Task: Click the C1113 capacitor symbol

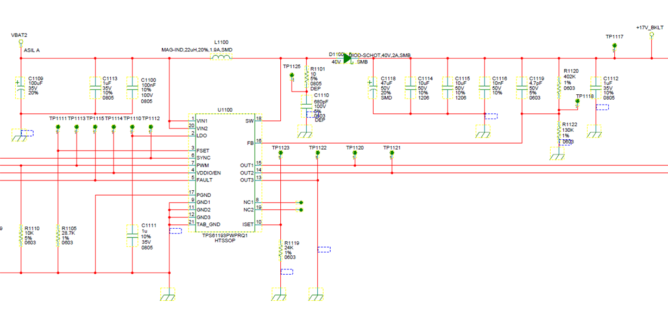Action: pos(95,87)
